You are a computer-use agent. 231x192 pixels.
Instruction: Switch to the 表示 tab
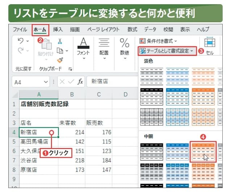coord(185,29)
